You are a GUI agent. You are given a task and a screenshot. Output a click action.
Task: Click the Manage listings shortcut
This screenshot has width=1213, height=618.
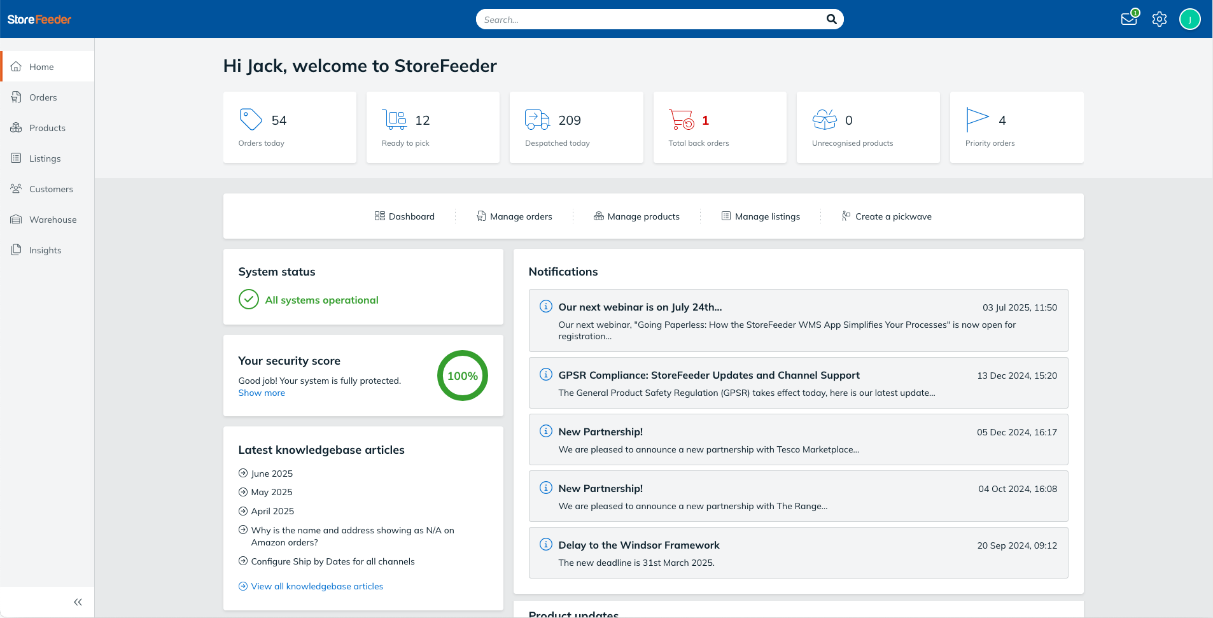[761, 216]
